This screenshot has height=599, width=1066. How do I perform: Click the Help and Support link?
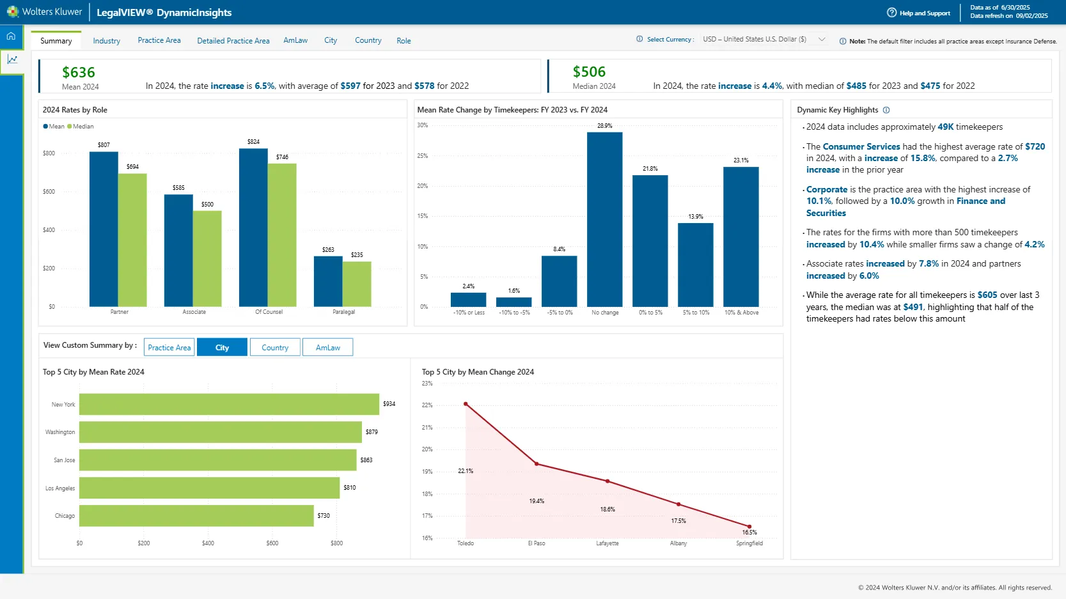pos(925,12)
